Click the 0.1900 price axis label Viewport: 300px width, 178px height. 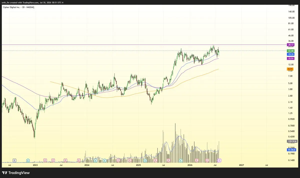[291, 154]
